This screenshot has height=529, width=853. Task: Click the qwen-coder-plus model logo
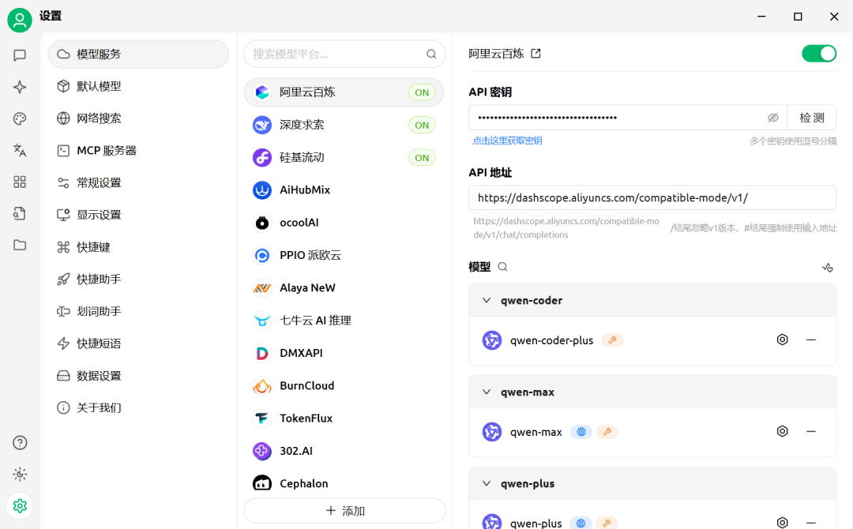[x=492, y=340]
